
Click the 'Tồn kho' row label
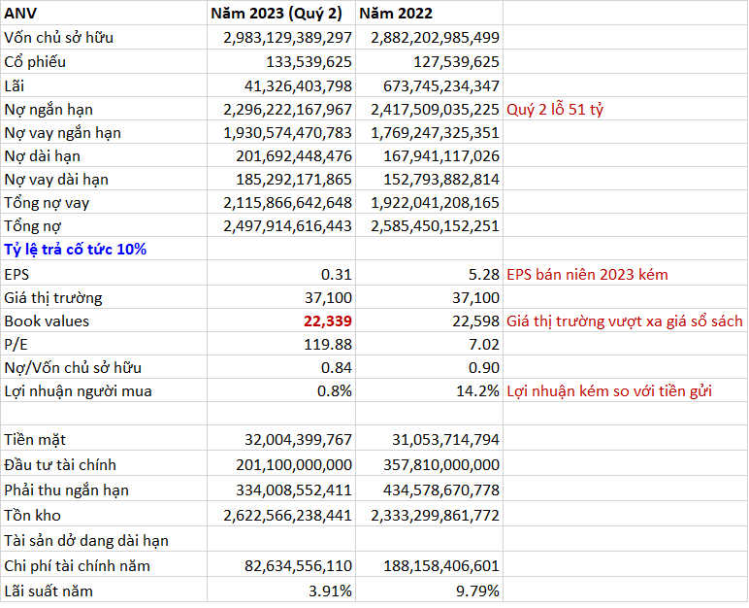point(32,516)
